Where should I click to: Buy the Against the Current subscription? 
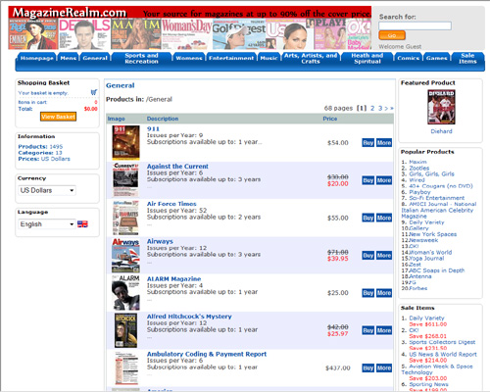pyautogui.click(x=367, y=180)
